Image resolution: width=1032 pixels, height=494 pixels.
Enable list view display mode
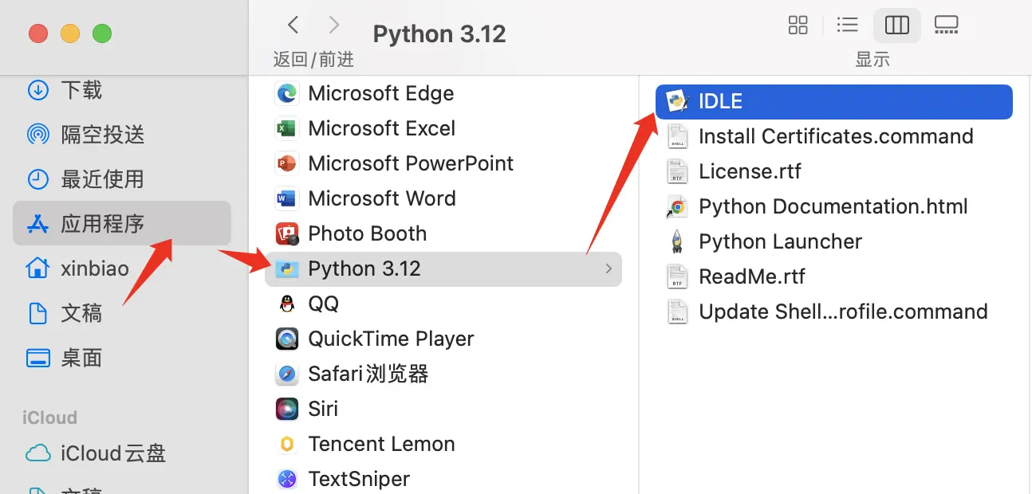click(x=847, y=25)
